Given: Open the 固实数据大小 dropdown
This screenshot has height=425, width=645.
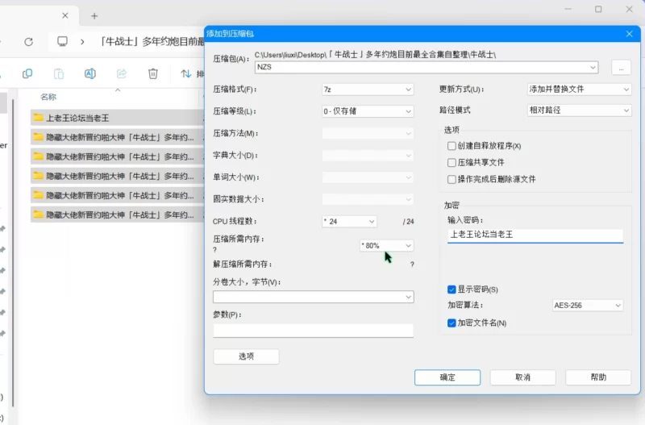Looking at the screenshot, I should (368, 199).
